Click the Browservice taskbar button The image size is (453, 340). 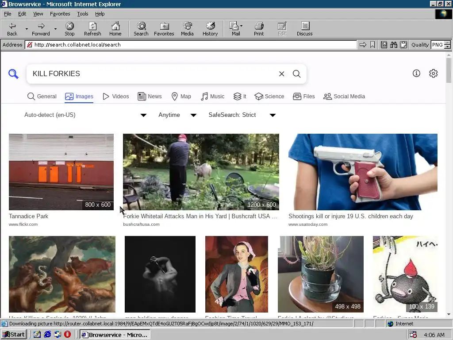point(115,335)
